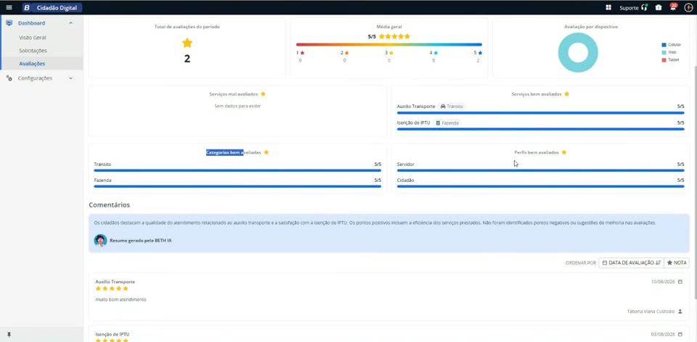The height and width of the screenshot is (342, 697).
Task: Expand the Configurações section chevron
Action: pyautogui.click(x=70, y=78)
